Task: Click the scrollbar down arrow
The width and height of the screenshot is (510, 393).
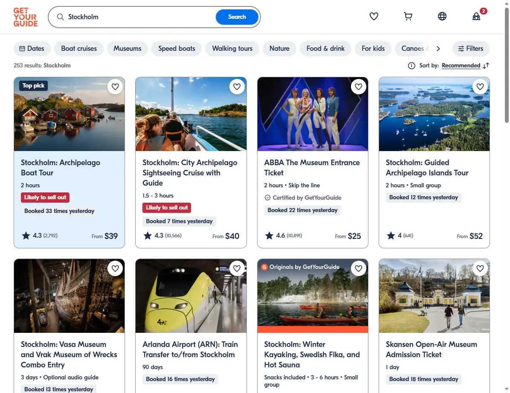Action: point(507,389)
